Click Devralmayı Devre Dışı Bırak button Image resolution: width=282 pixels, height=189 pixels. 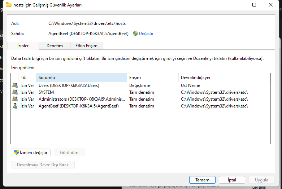[x=43, y=165]
